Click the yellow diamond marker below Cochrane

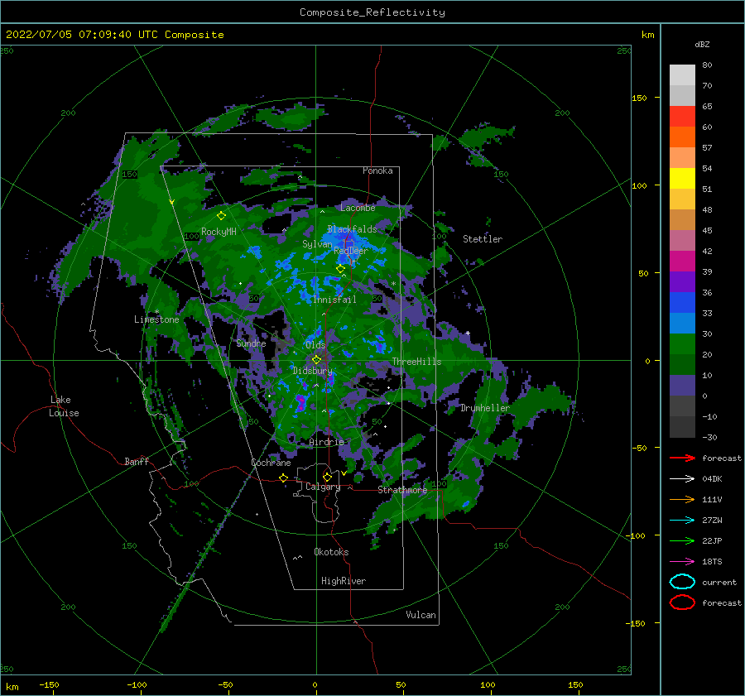pyautogui.click(x=284, y=478)
